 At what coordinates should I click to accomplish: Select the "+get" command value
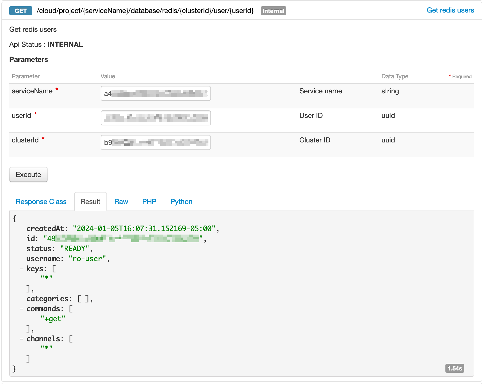(53, 319)
